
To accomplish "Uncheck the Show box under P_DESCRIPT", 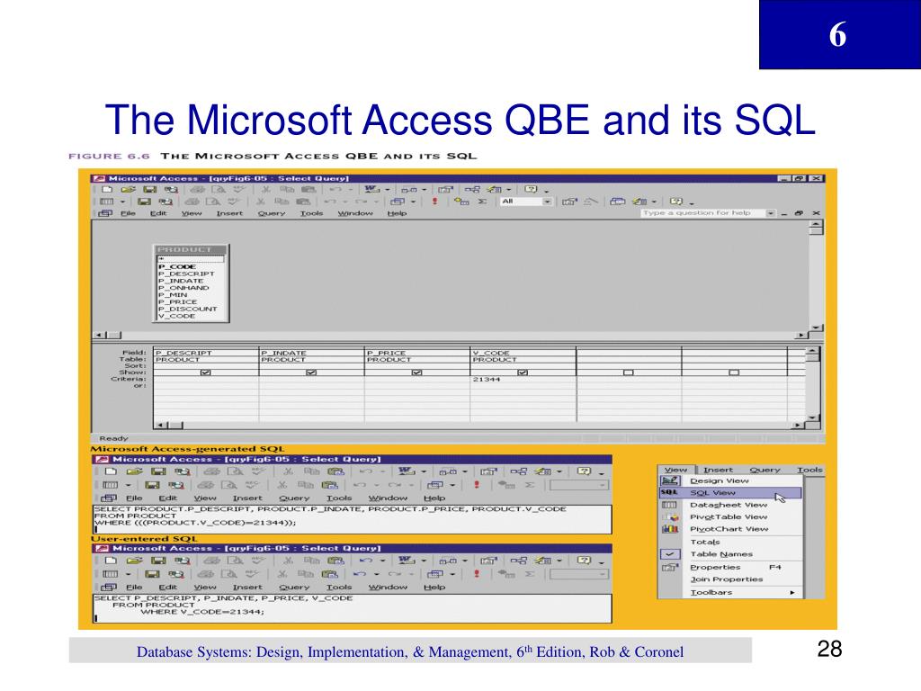I will 206,372.
